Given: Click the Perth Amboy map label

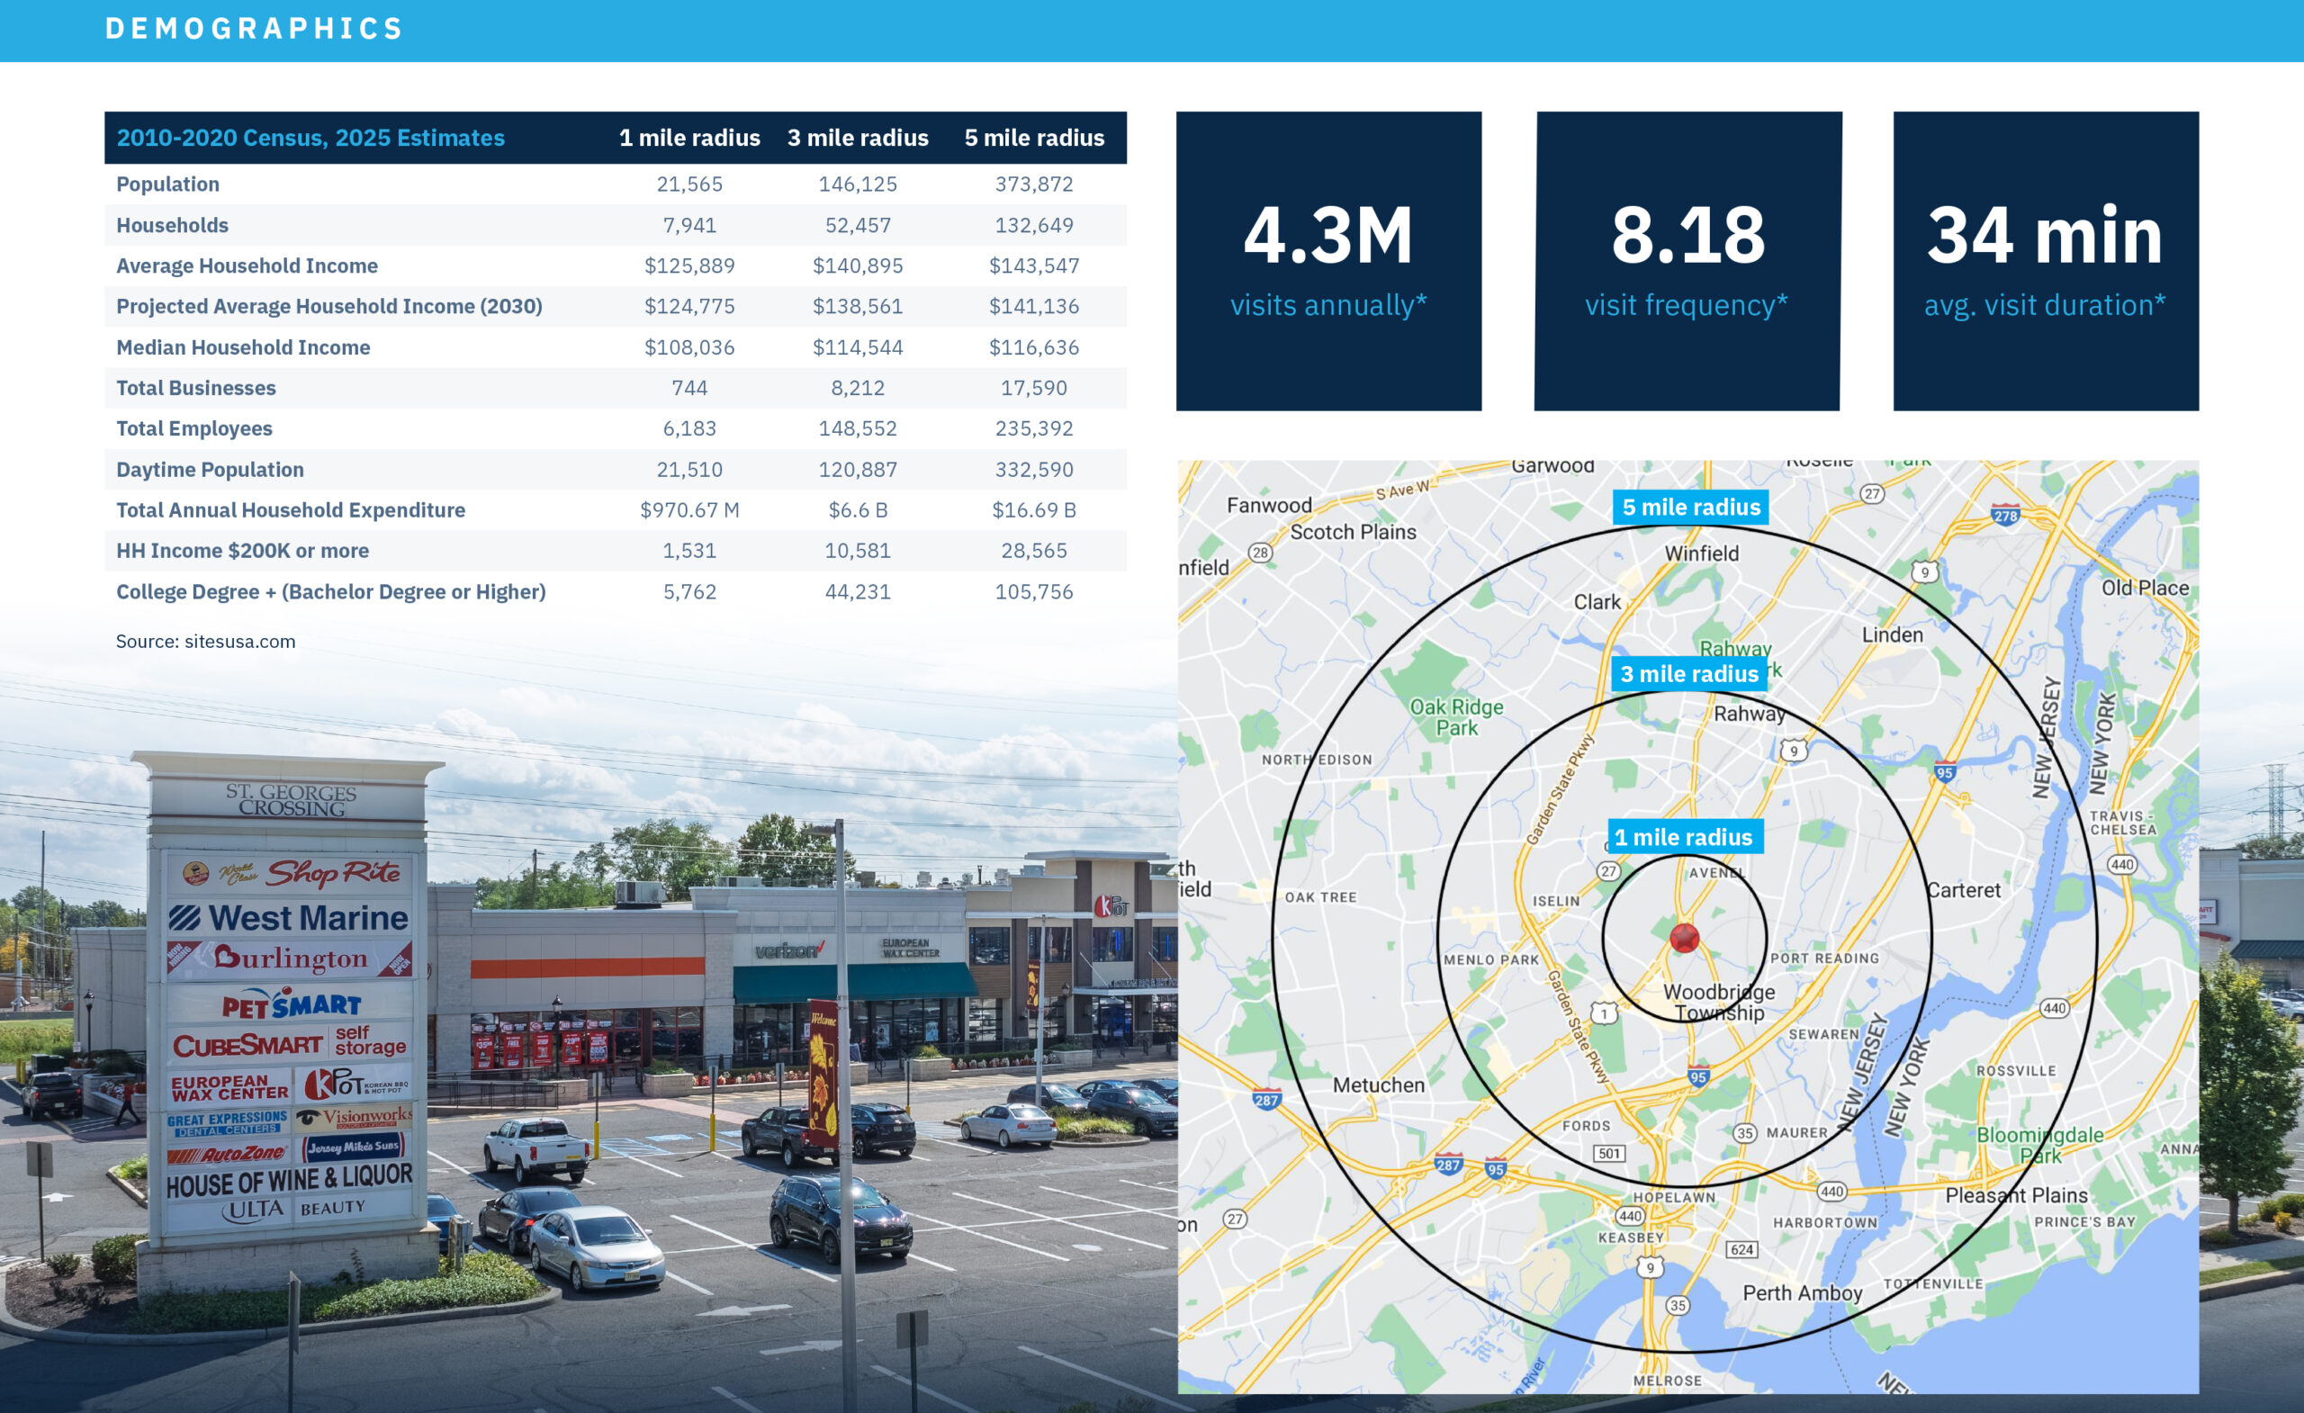Looking at the screenshot, I should 1802,1292.
